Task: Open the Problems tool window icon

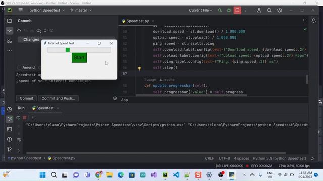Action: point(9,139)
